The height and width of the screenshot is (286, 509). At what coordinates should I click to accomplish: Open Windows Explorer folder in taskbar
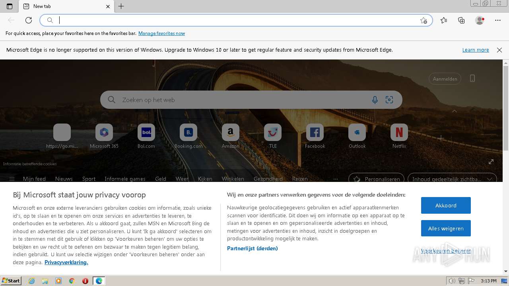coord(45,281)
